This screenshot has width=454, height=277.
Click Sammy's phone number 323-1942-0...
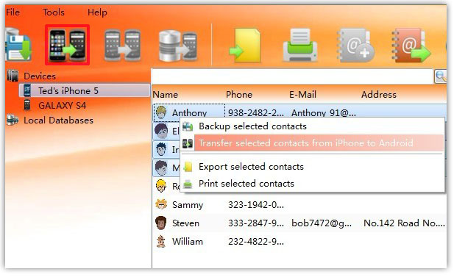click(x=256, y=205)
